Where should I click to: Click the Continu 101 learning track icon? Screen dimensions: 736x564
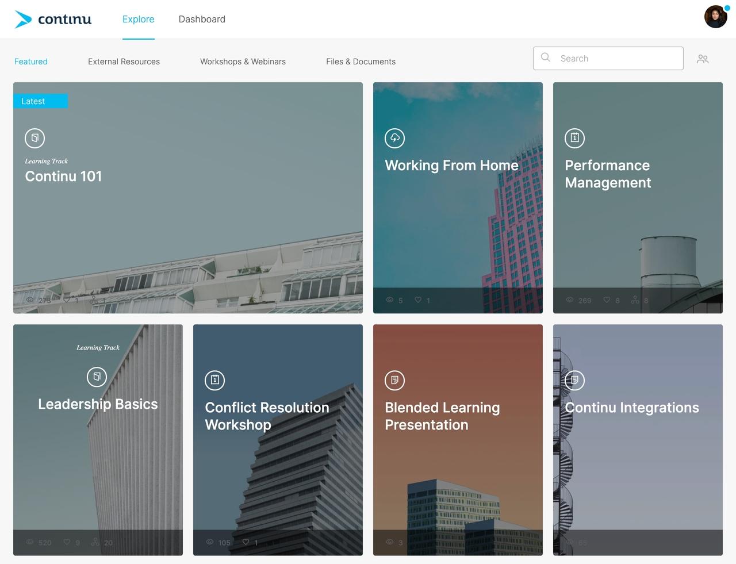(x=35, y=138)
